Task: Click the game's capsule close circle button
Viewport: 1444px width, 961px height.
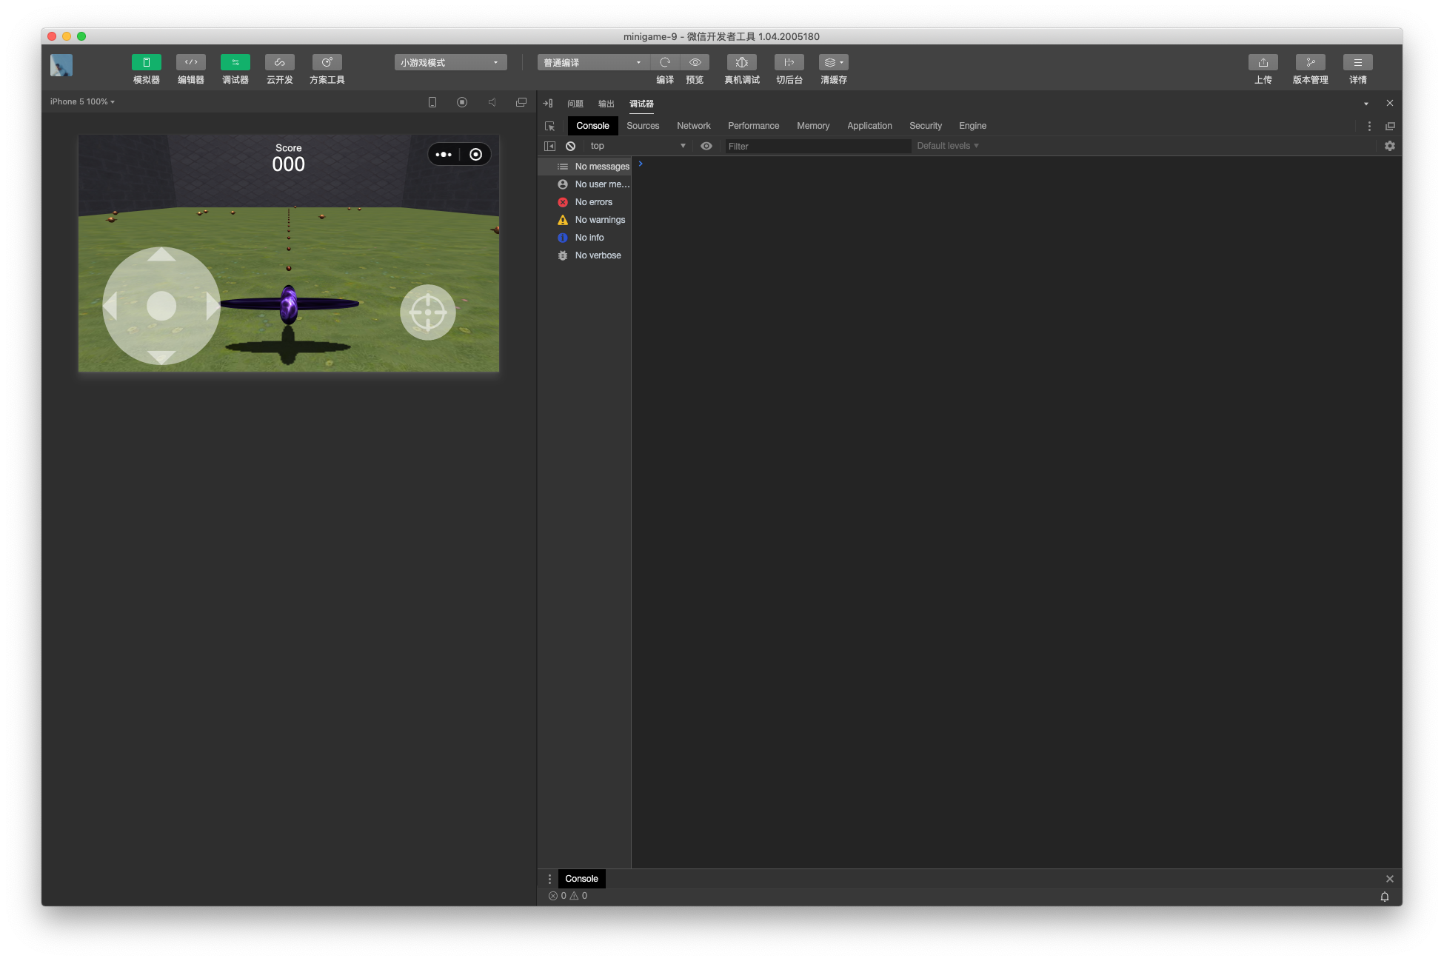Action: [x=476, y=155]
